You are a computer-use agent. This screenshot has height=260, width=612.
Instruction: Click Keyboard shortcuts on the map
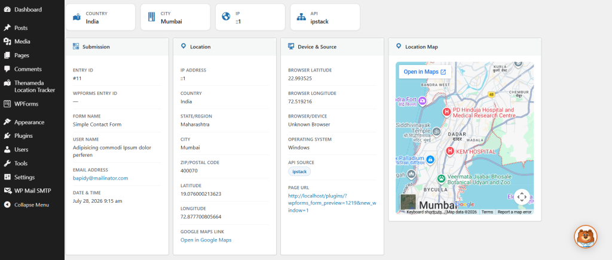pyautogui.click(x=424, y=212)
